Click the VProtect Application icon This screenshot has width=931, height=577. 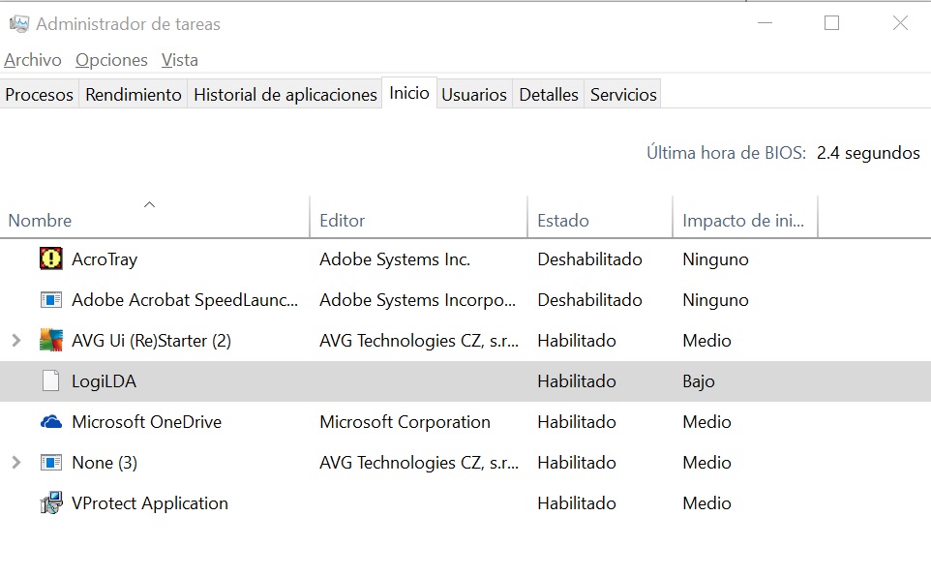[x=50, y=503]
